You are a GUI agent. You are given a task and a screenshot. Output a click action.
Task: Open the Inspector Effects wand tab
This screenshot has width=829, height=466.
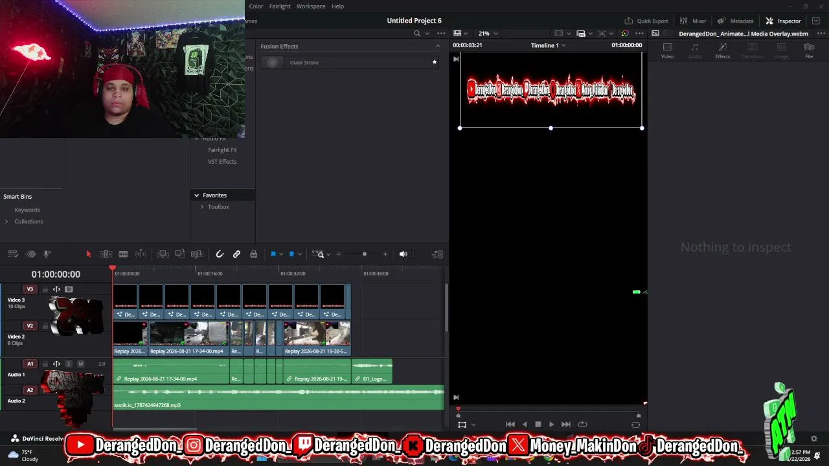tap(723, 50)
